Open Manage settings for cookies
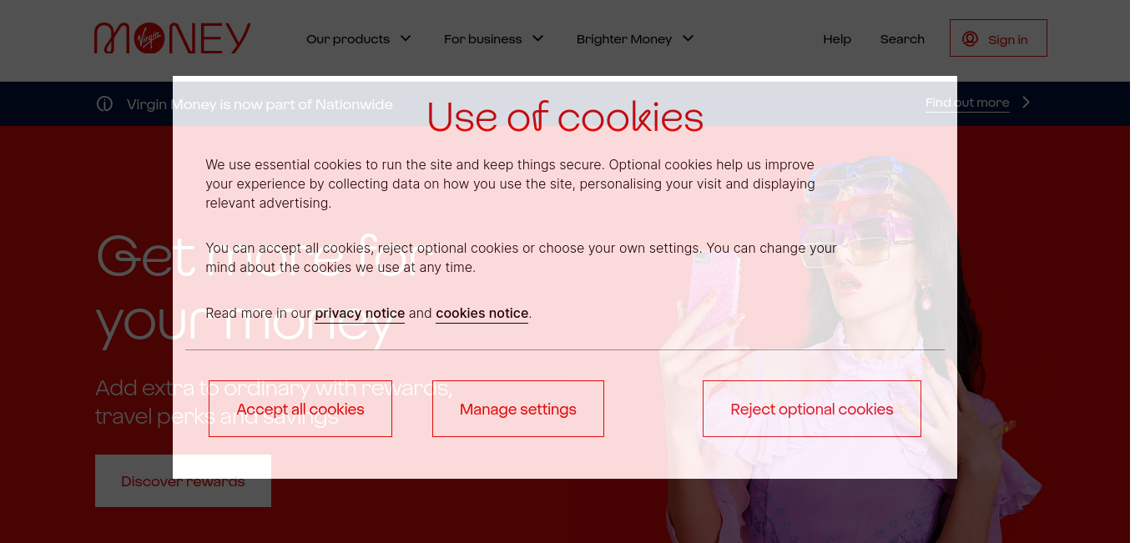The height and width of the screenshot is (543, 1140). click(x=518, y=409)
